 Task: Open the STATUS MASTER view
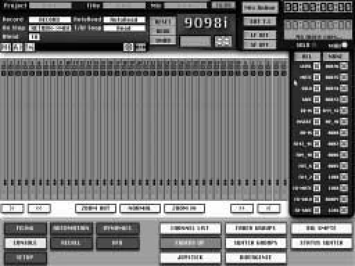point(322,243)
